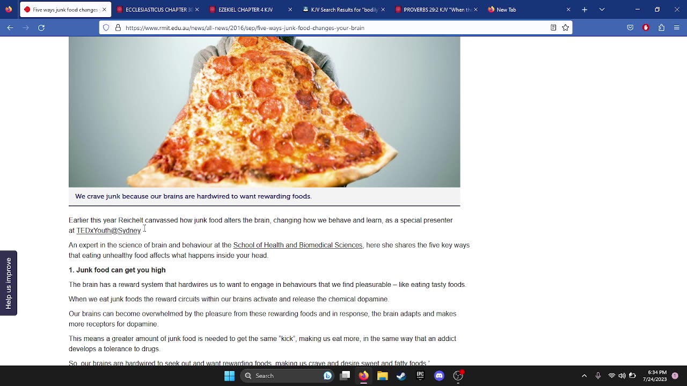687x386 pixels.
Task: Open Firefox from the taskbar
Action: tap(364, 376)
